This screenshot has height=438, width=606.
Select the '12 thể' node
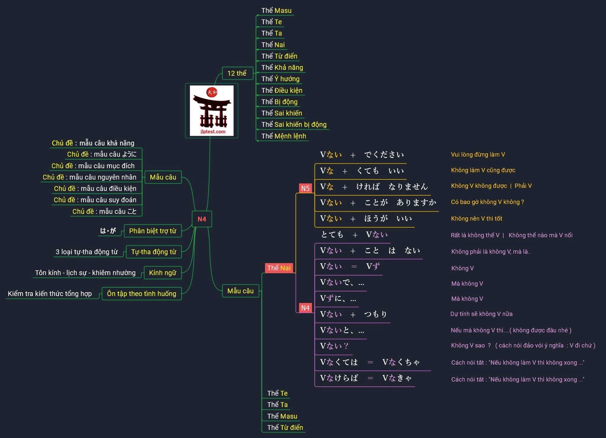[x=237, y=73]
